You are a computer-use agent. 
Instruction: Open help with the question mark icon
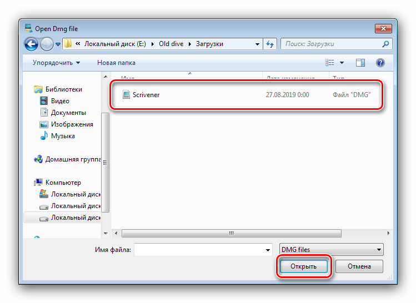pos(380,63)
